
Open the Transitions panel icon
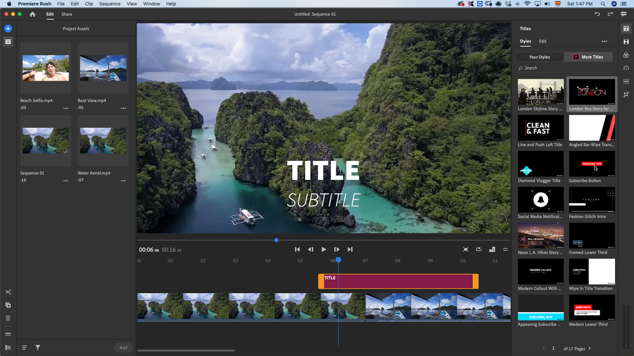coord(626,42)
